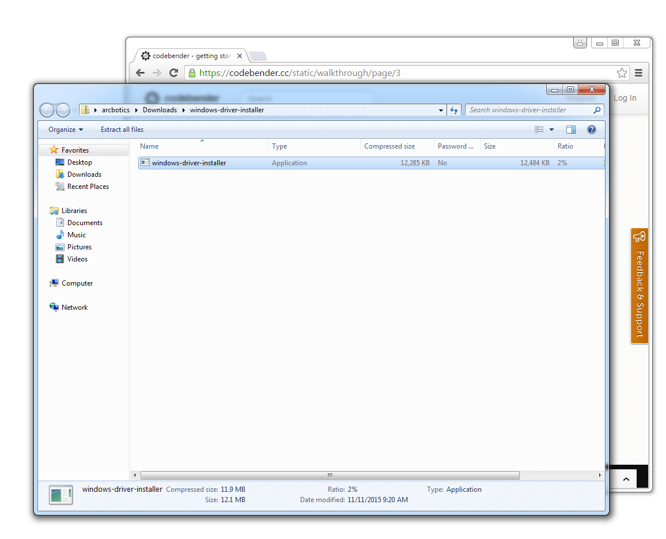Bookmark page with the star icon

tap(622, 73)
